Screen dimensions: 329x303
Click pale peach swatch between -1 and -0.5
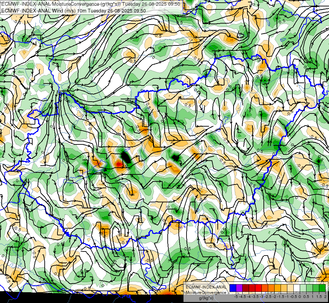[290, 288]
